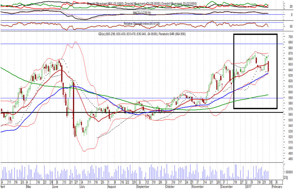Click the 700 price level on the axis
Image resolution: width=294 pixels, height=189 pixels.
click(x=291, y=37)
